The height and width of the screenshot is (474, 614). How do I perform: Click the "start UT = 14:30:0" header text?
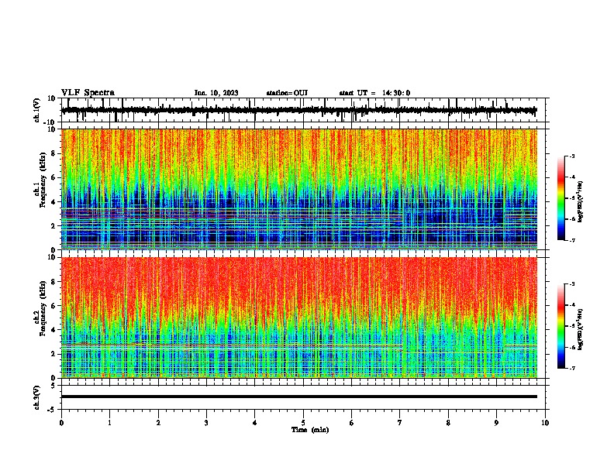click(374, 93)
